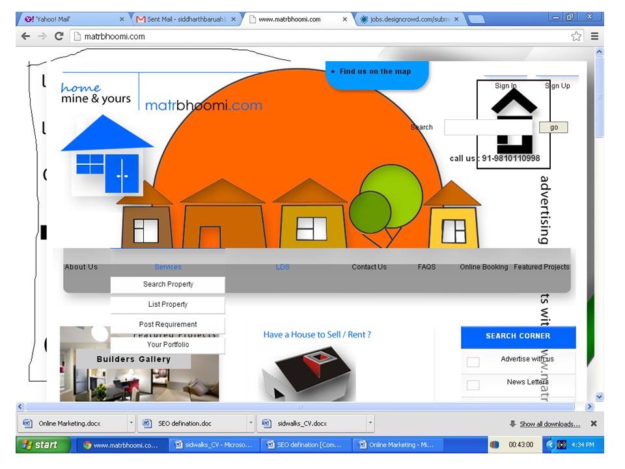The height and width of the screenshot is (469, 625).
Task: Open the Windows start menu
Action: pyautogui.click(x=43, y=445)
